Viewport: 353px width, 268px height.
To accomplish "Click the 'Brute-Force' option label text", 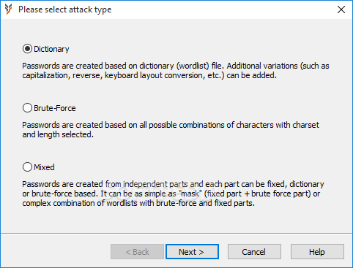I will (x=55, y=108).
